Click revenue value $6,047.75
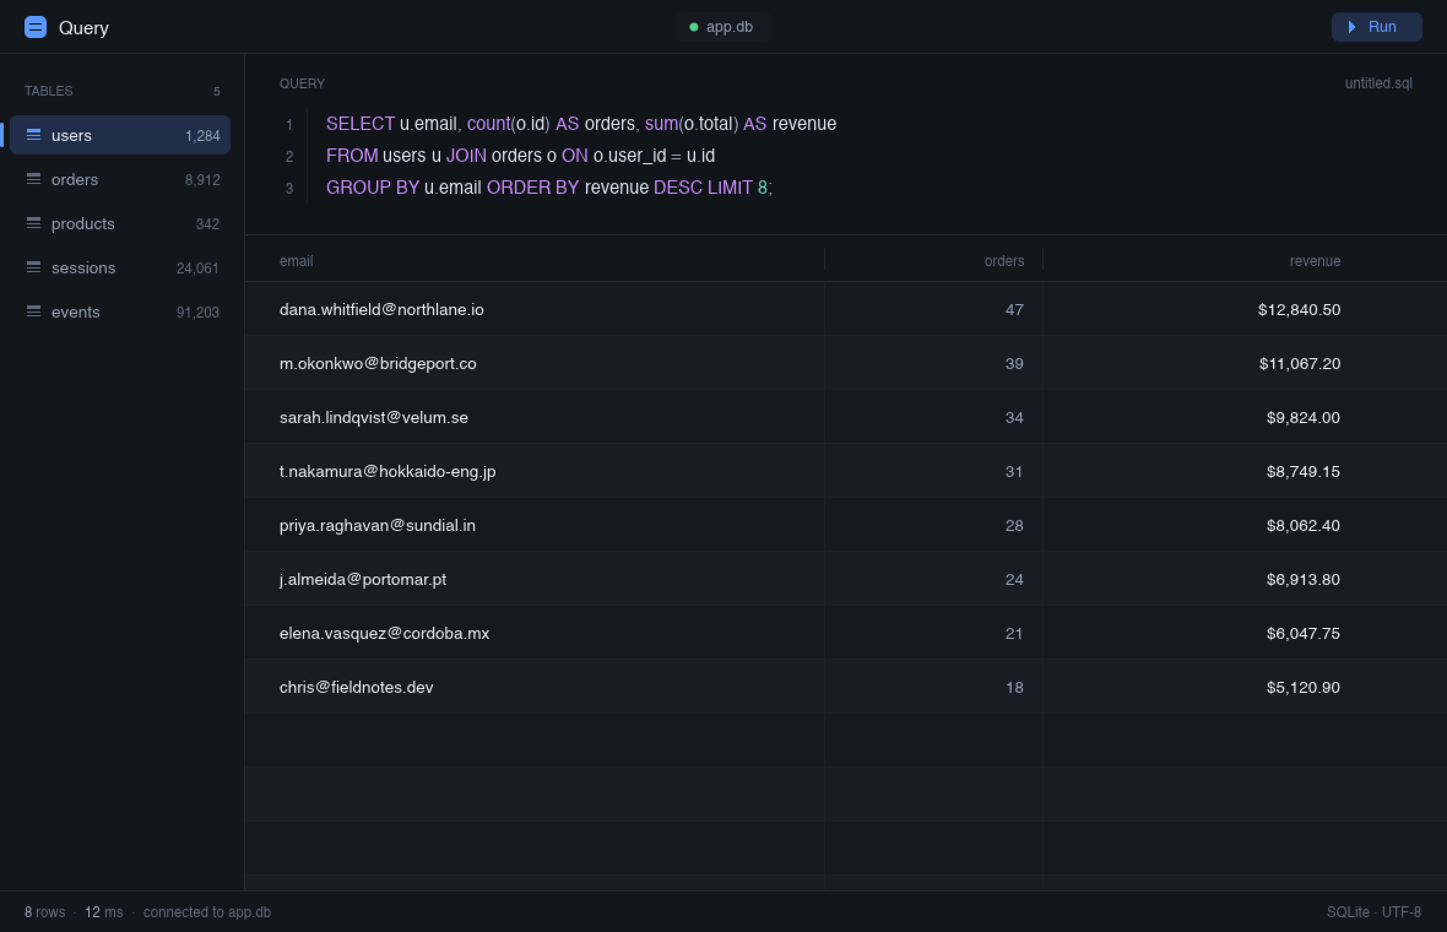This screenshot has width=1447, height=932. [x=1304, y=633]
